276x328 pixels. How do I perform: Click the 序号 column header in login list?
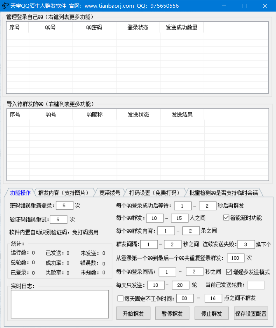click(17, 27)
